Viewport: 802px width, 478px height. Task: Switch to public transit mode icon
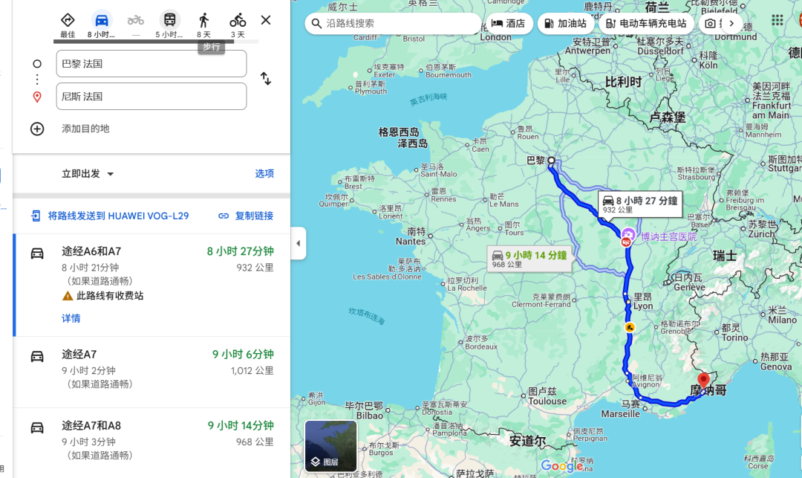[x=169, y=20]
